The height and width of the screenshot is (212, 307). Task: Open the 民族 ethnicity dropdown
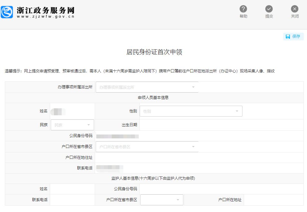(72, 125)
